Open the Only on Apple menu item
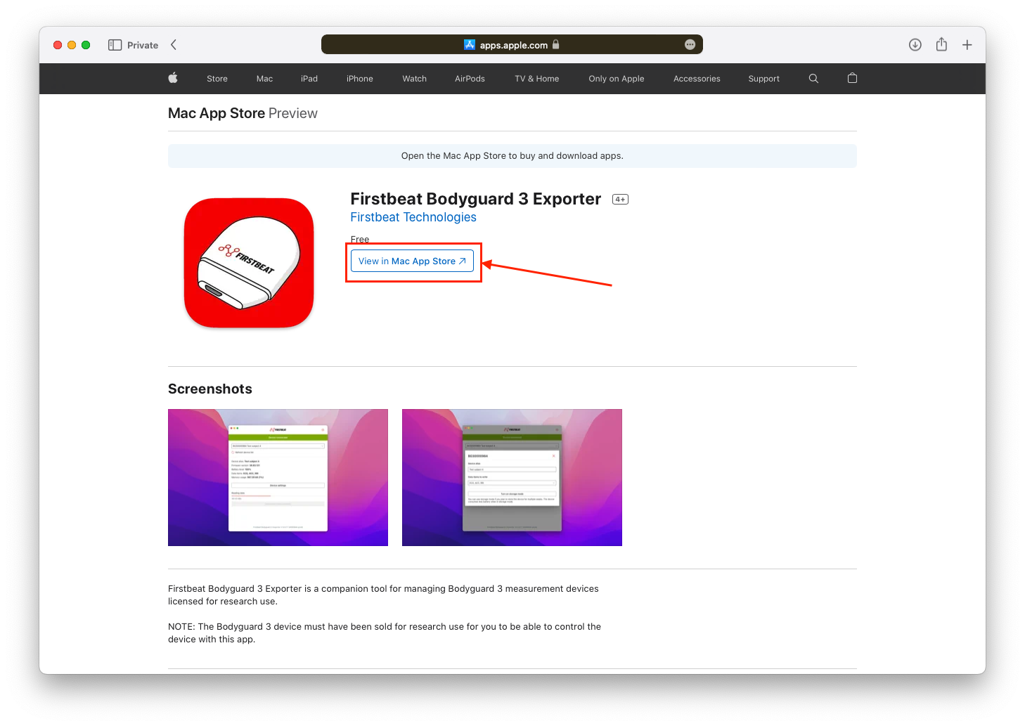1025x726 pixels. click(617, 79)
